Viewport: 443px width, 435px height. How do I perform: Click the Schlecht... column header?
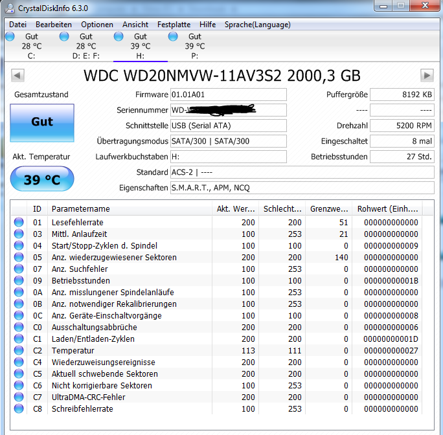click(x=282, y=209)
